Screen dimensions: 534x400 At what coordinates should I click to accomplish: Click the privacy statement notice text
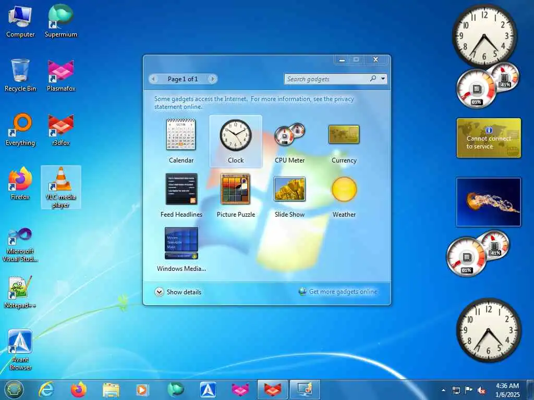pos(254,103)
